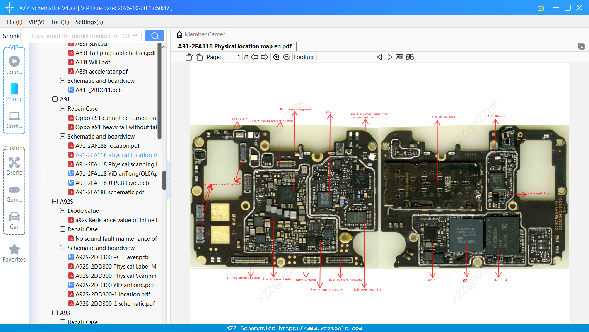Viewport: 589px width, 332px height.
Task: Open the Computer category in the sidebar
Action: (14, 120)
